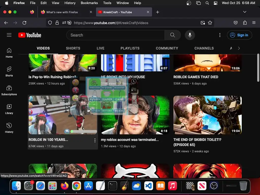The image size is (260, 195).
Task: Select the VIDEOS channel tab
Action: pos(43,48)
